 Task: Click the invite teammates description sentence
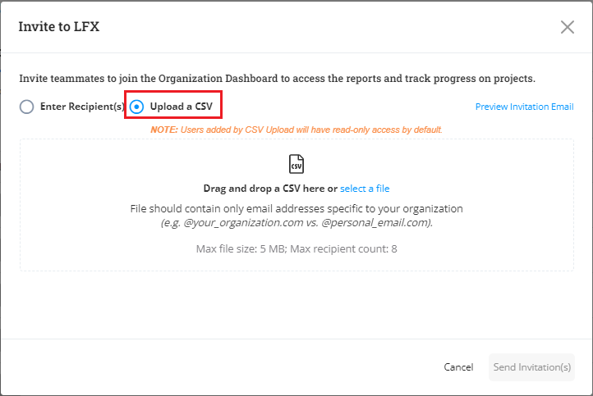click(x=277, y=79)
